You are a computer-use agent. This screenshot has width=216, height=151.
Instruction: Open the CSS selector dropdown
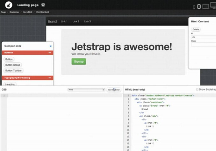[x=86, y=90]
